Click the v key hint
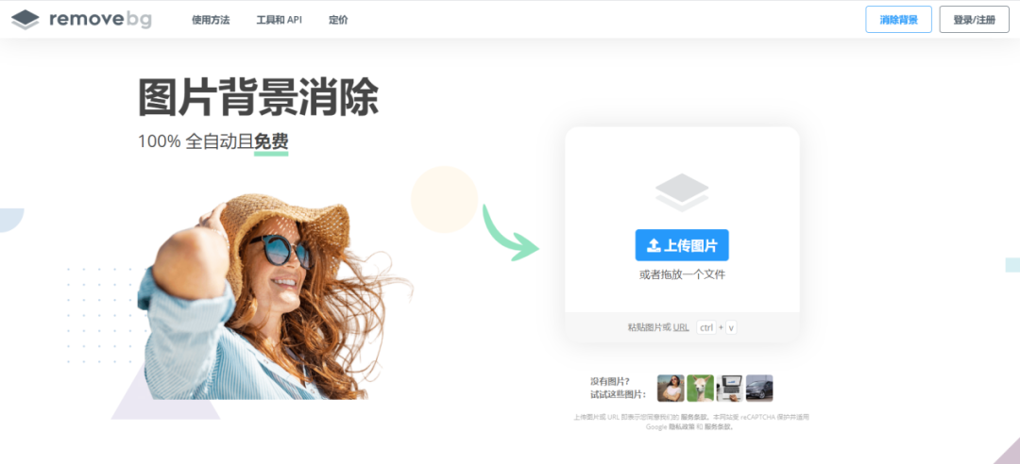Viewport: 1020px width, 464px height. coord(731,327)
